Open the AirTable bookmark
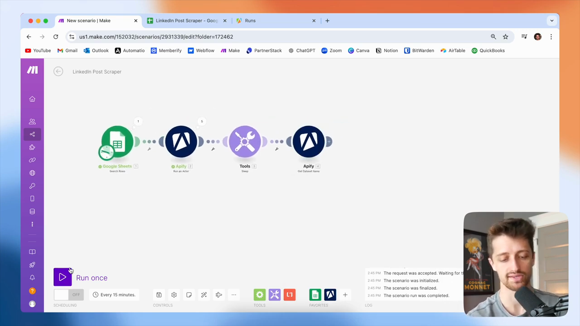This screenshot has width=580, height=326. click(453, 51)
